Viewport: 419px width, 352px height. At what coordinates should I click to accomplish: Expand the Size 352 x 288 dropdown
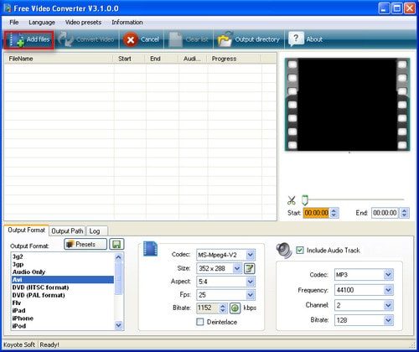(x=237, y=268)
